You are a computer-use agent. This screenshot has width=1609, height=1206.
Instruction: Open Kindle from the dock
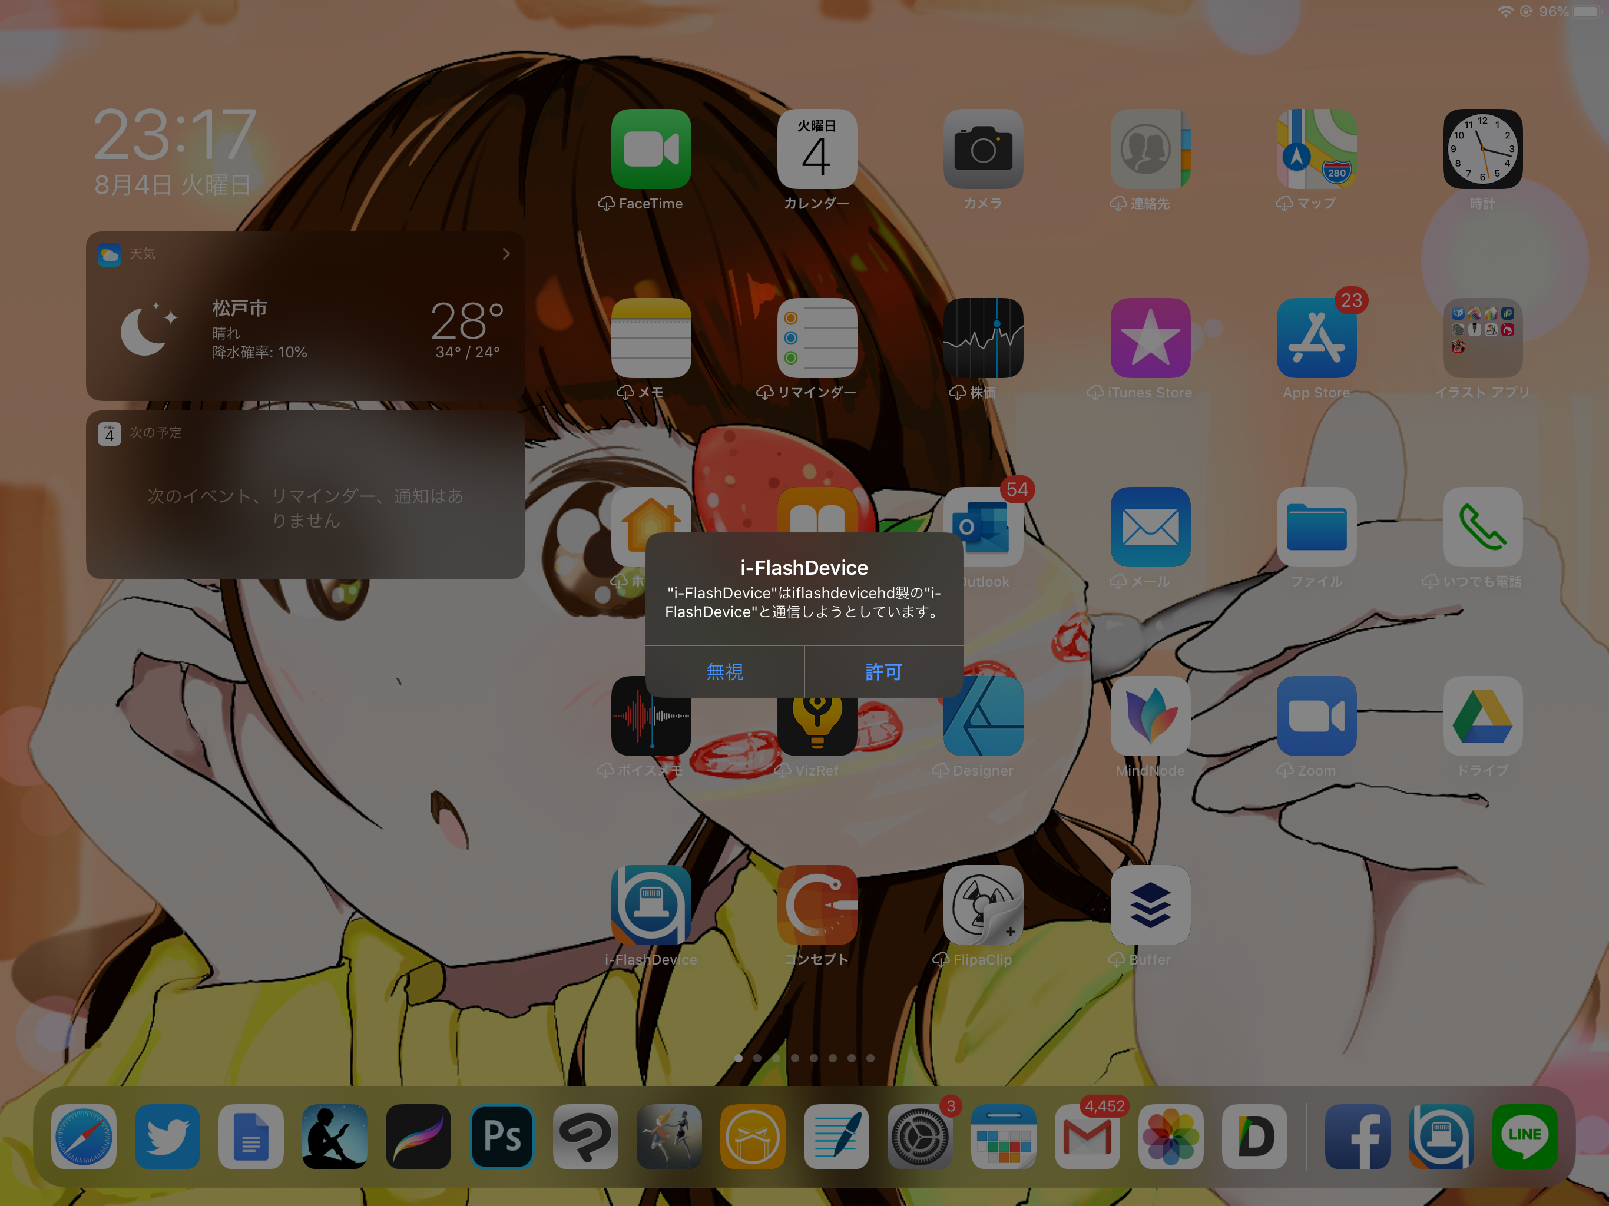point(335,1136)
